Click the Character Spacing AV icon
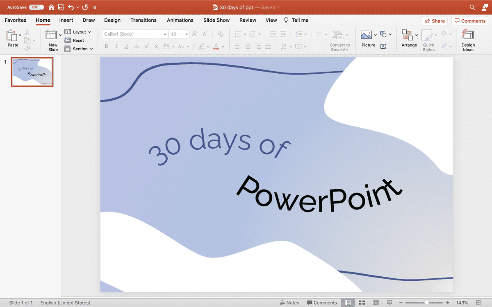 tap(166, 47)
